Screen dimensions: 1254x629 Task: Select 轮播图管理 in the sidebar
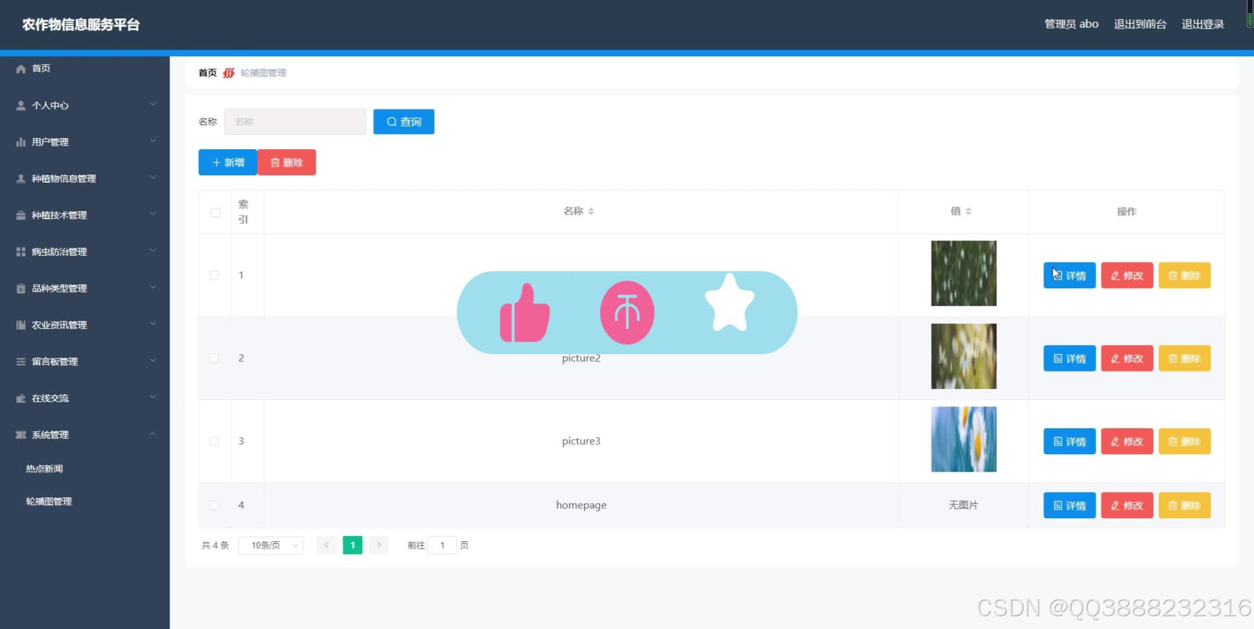[49, 501]
